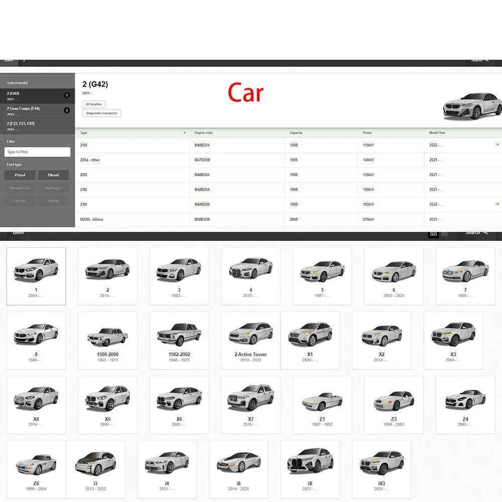Viewport: 502px width, 502px height.
Task: Open the Type column sort dropdown arrow
Action: click(184, 133)
